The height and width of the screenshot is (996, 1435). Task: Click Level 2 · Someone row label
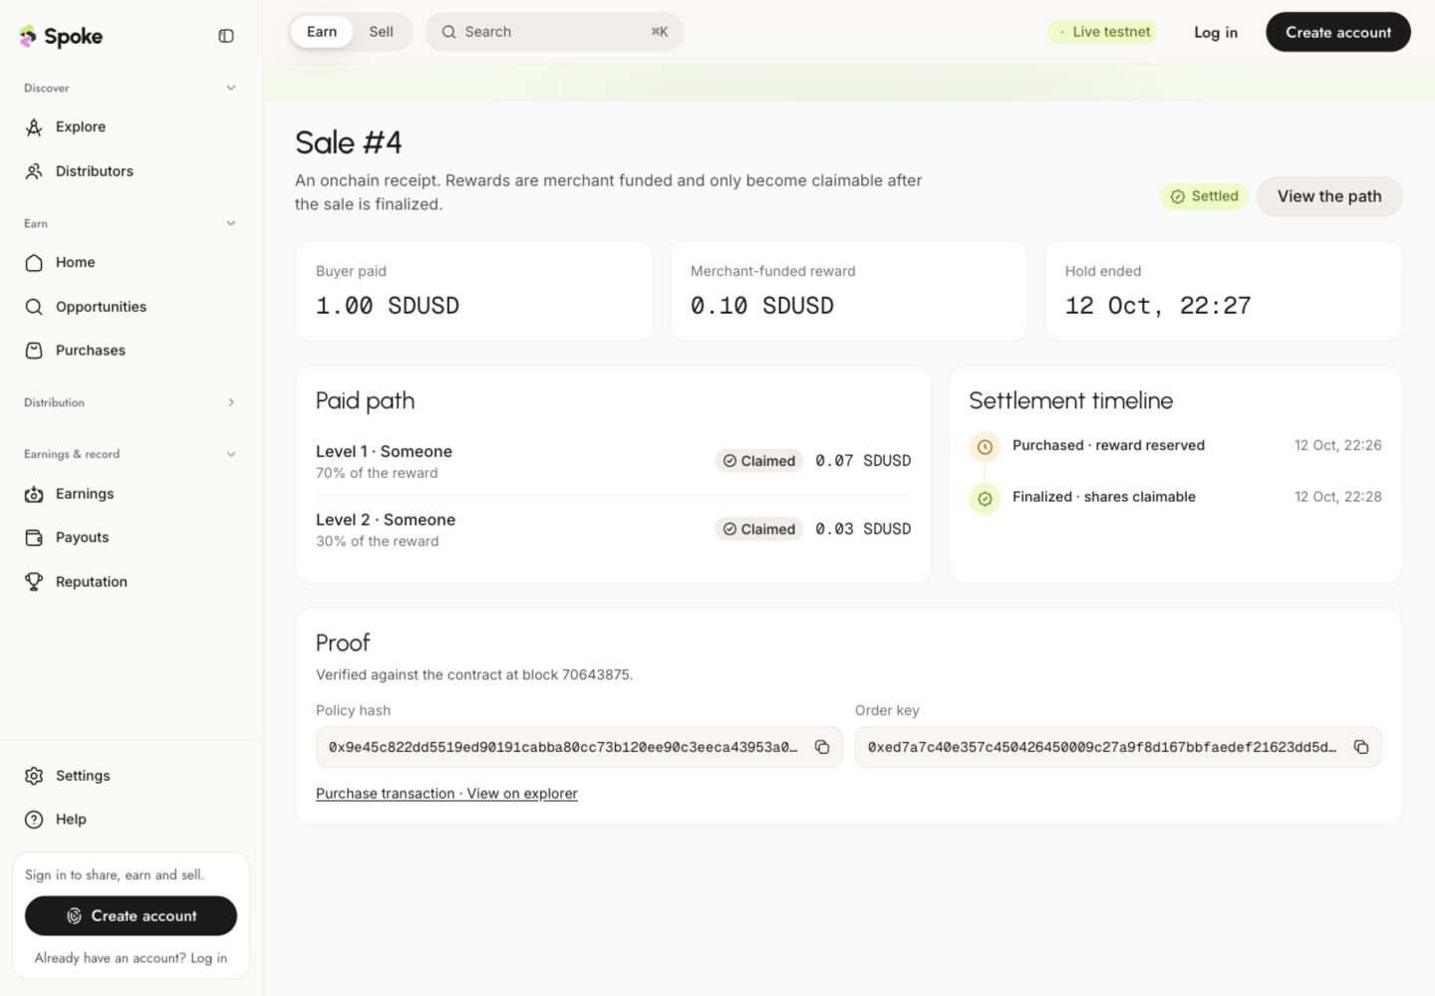click(386, 520)
